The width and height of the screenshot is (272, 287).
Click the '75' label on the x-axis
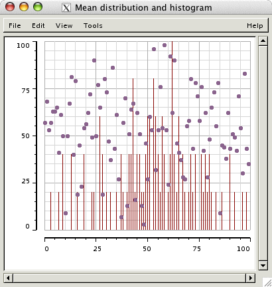pyautogui.click(x=196, y=248)
